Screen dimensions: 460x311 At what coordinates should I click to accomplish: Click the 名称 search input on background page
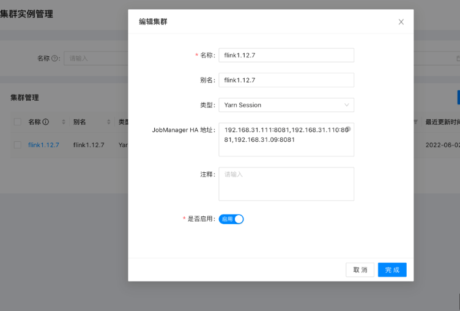click(x=96, y=58)
